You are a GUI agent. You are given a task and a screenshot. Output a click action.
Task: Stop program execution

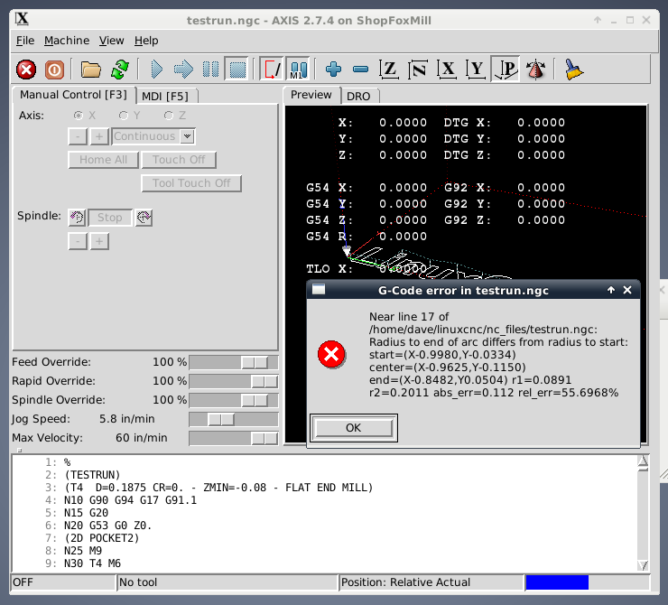pos(237,69)
